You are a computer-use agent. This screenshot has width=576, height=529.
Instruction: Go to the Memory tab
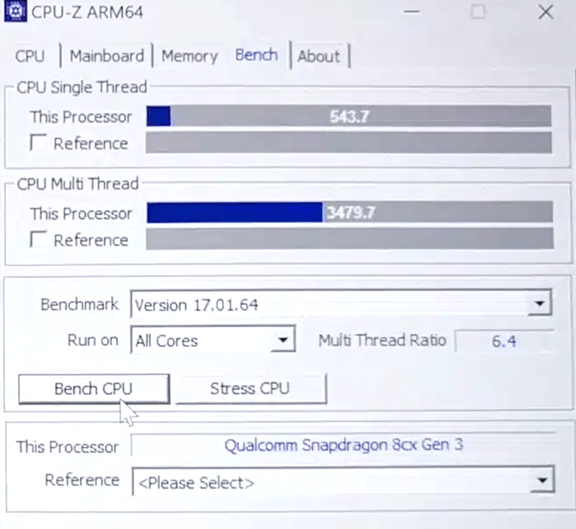[189, 57]
